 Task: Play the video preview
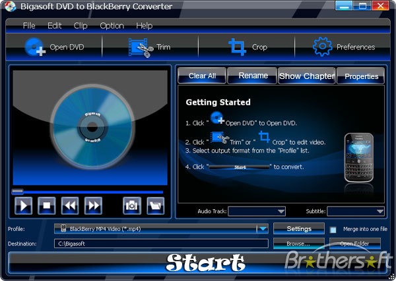click(x=24, y=206)
